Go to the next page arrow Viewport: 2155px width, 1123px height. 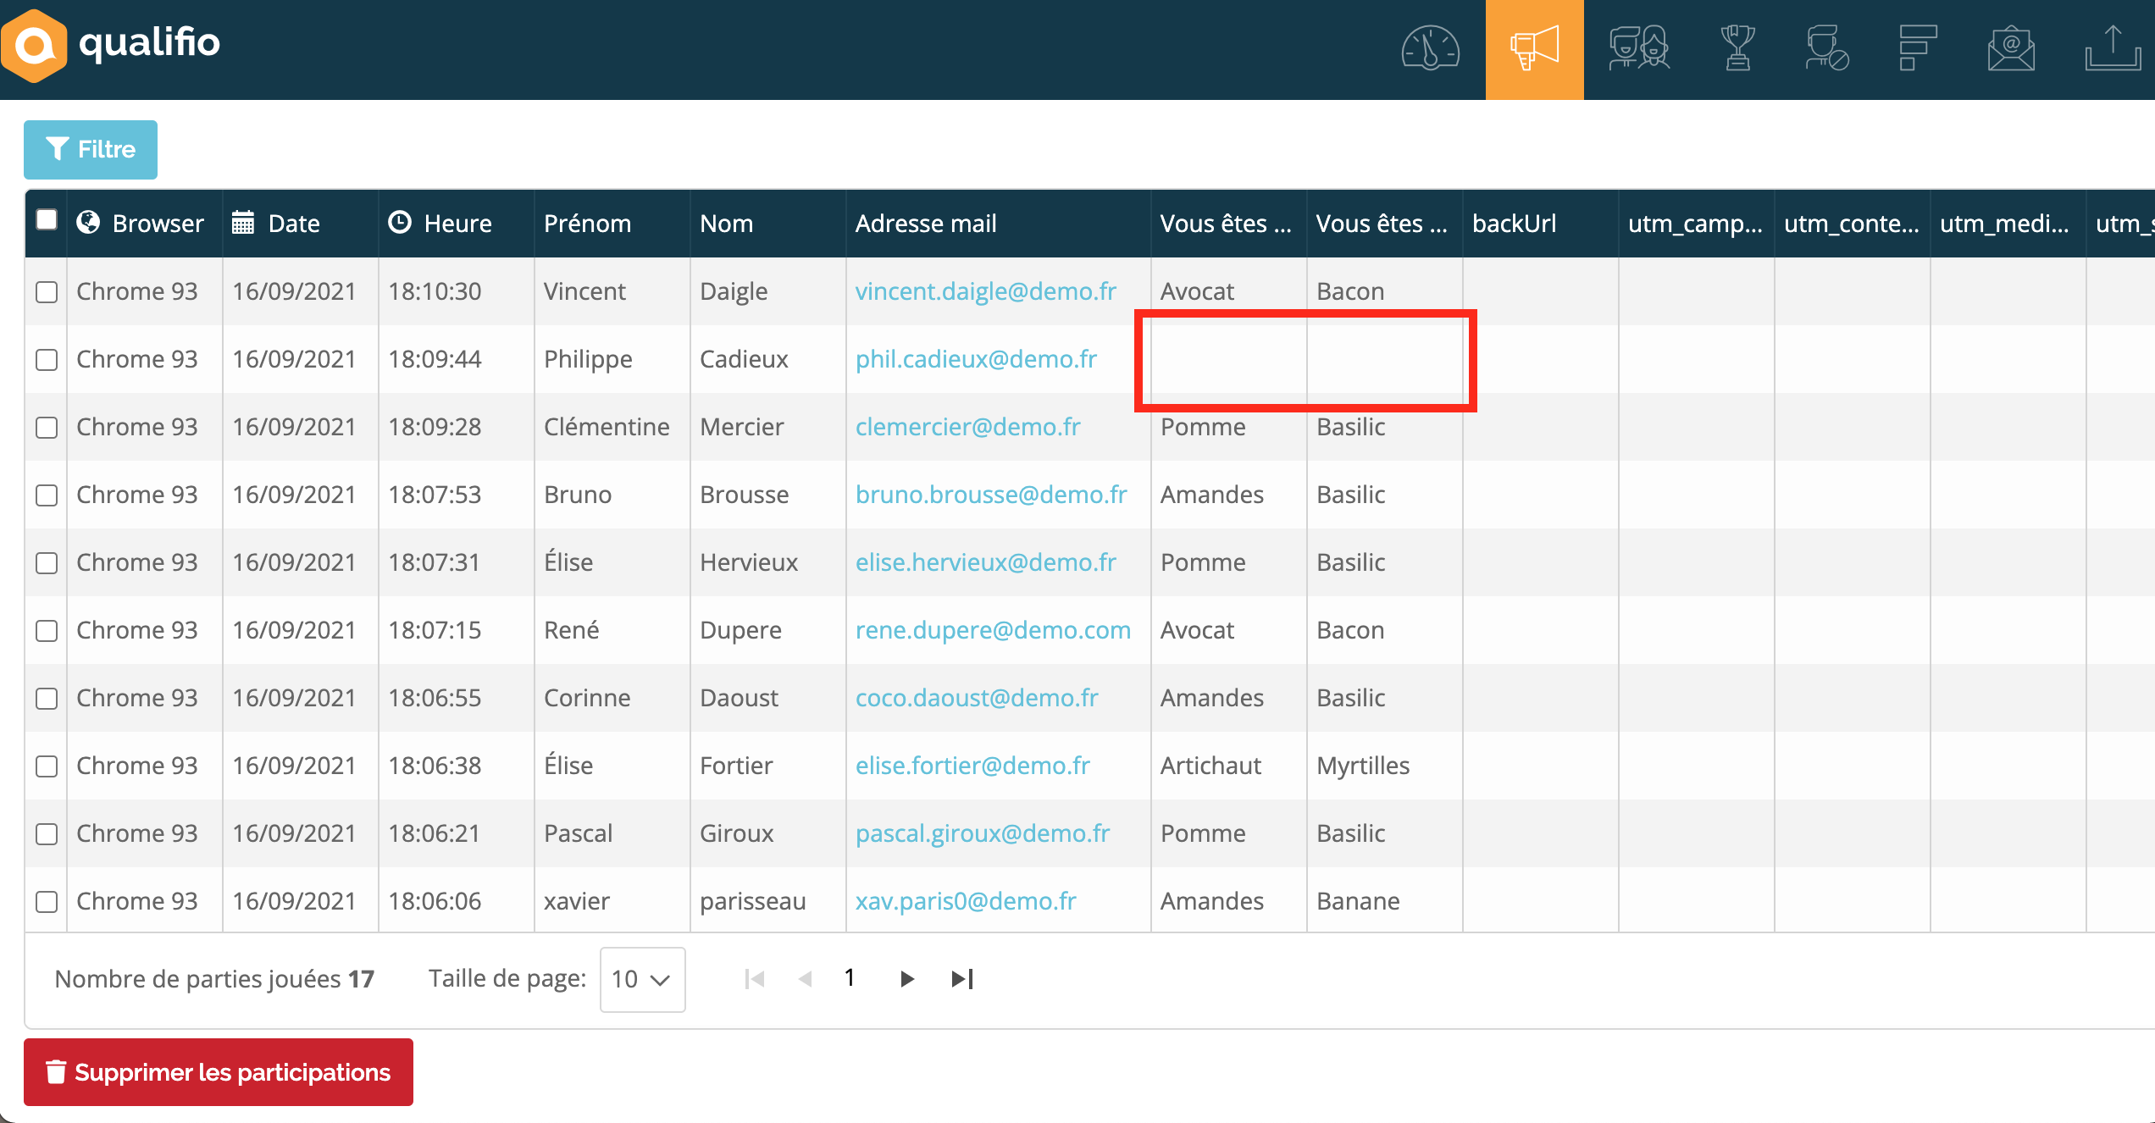tap(906, 979)
